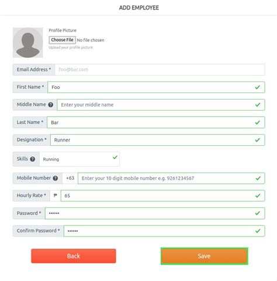Click the green checkmark in the Skills box

pyautogui.click(x=115, y=157)
